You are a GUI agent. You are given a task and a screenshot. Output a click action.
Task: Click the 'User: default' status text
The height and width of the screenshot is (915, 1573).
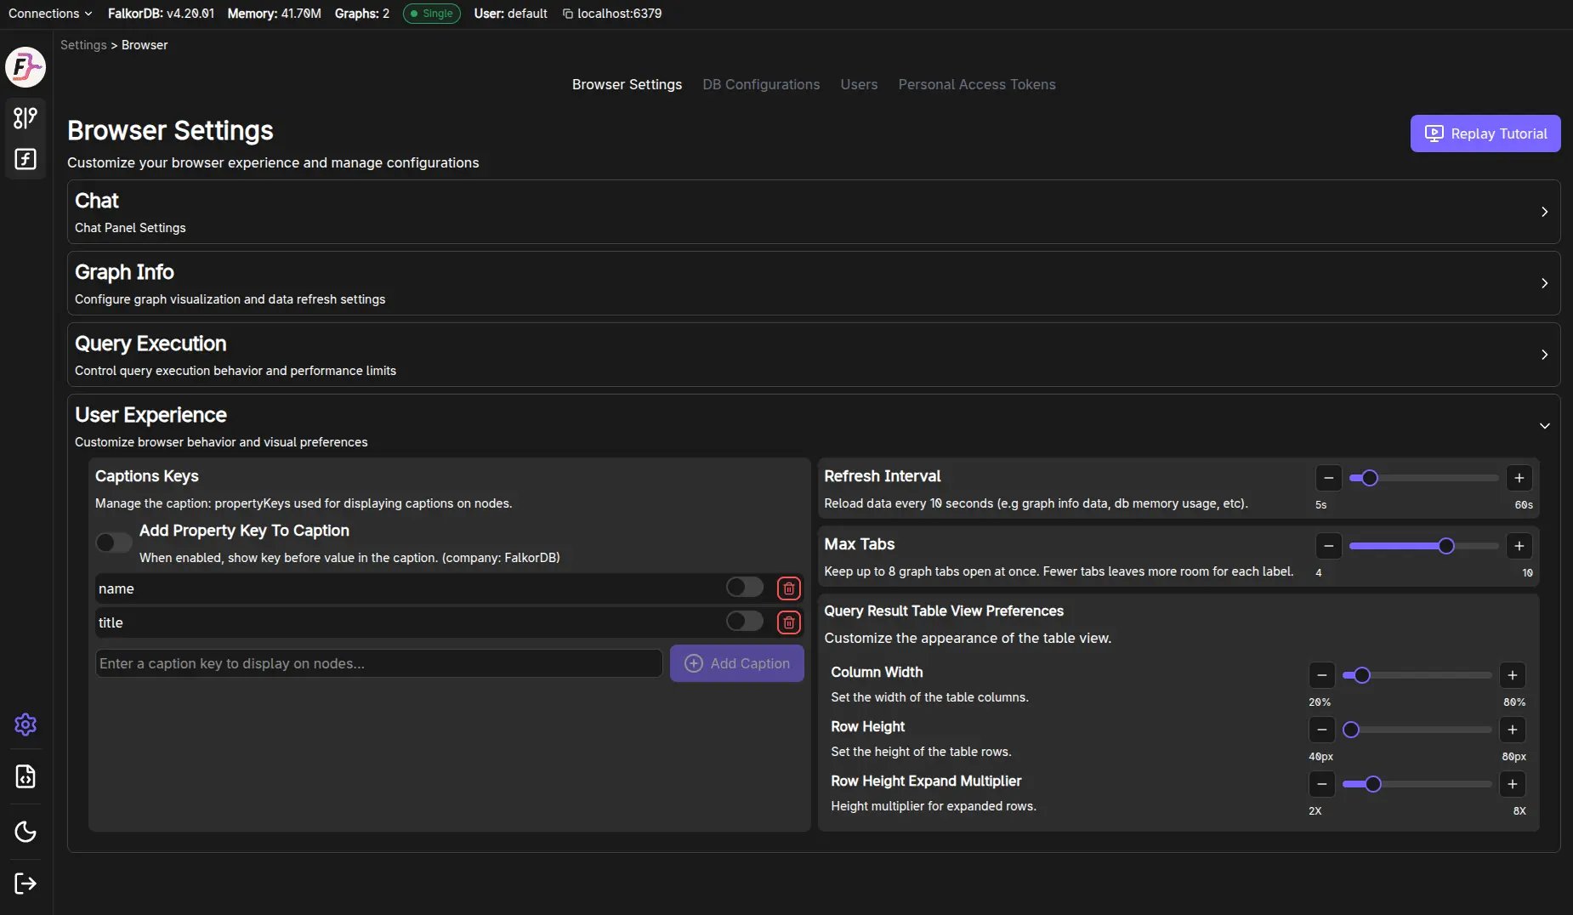[x=510, y=14]
